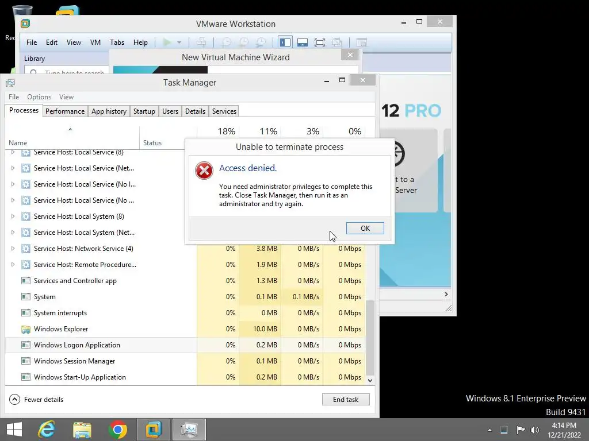589x441 pixels.
Task: Click the End task button
Action: tap(346, 400)
